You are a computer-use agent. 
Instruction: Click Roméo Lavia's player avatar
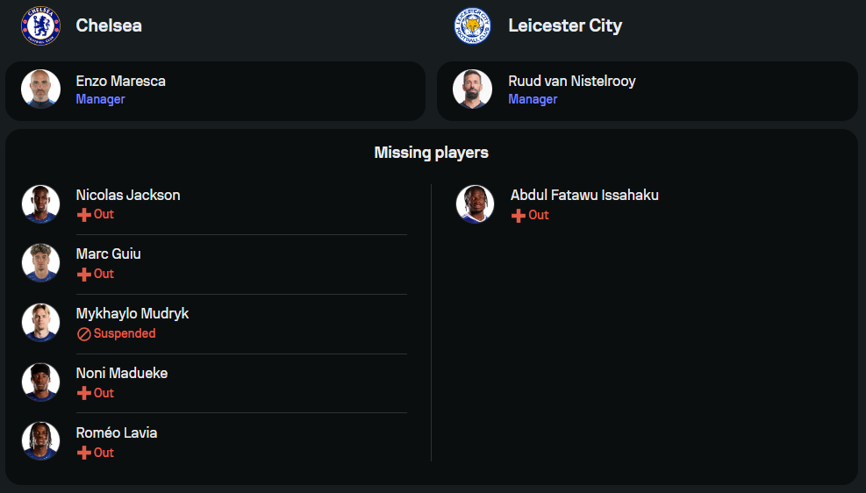tap(40, 442)
